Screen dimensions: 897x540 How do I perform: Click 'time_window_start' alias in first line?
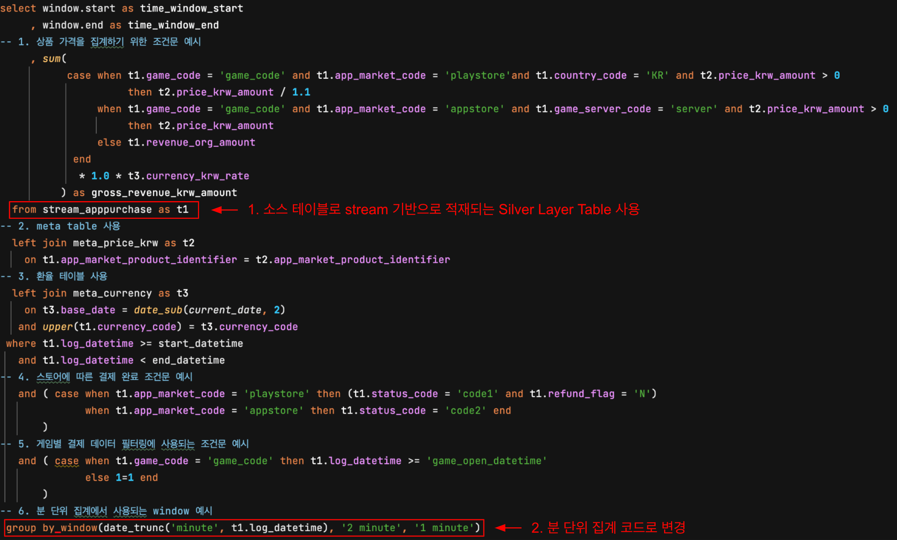point(191,8)
